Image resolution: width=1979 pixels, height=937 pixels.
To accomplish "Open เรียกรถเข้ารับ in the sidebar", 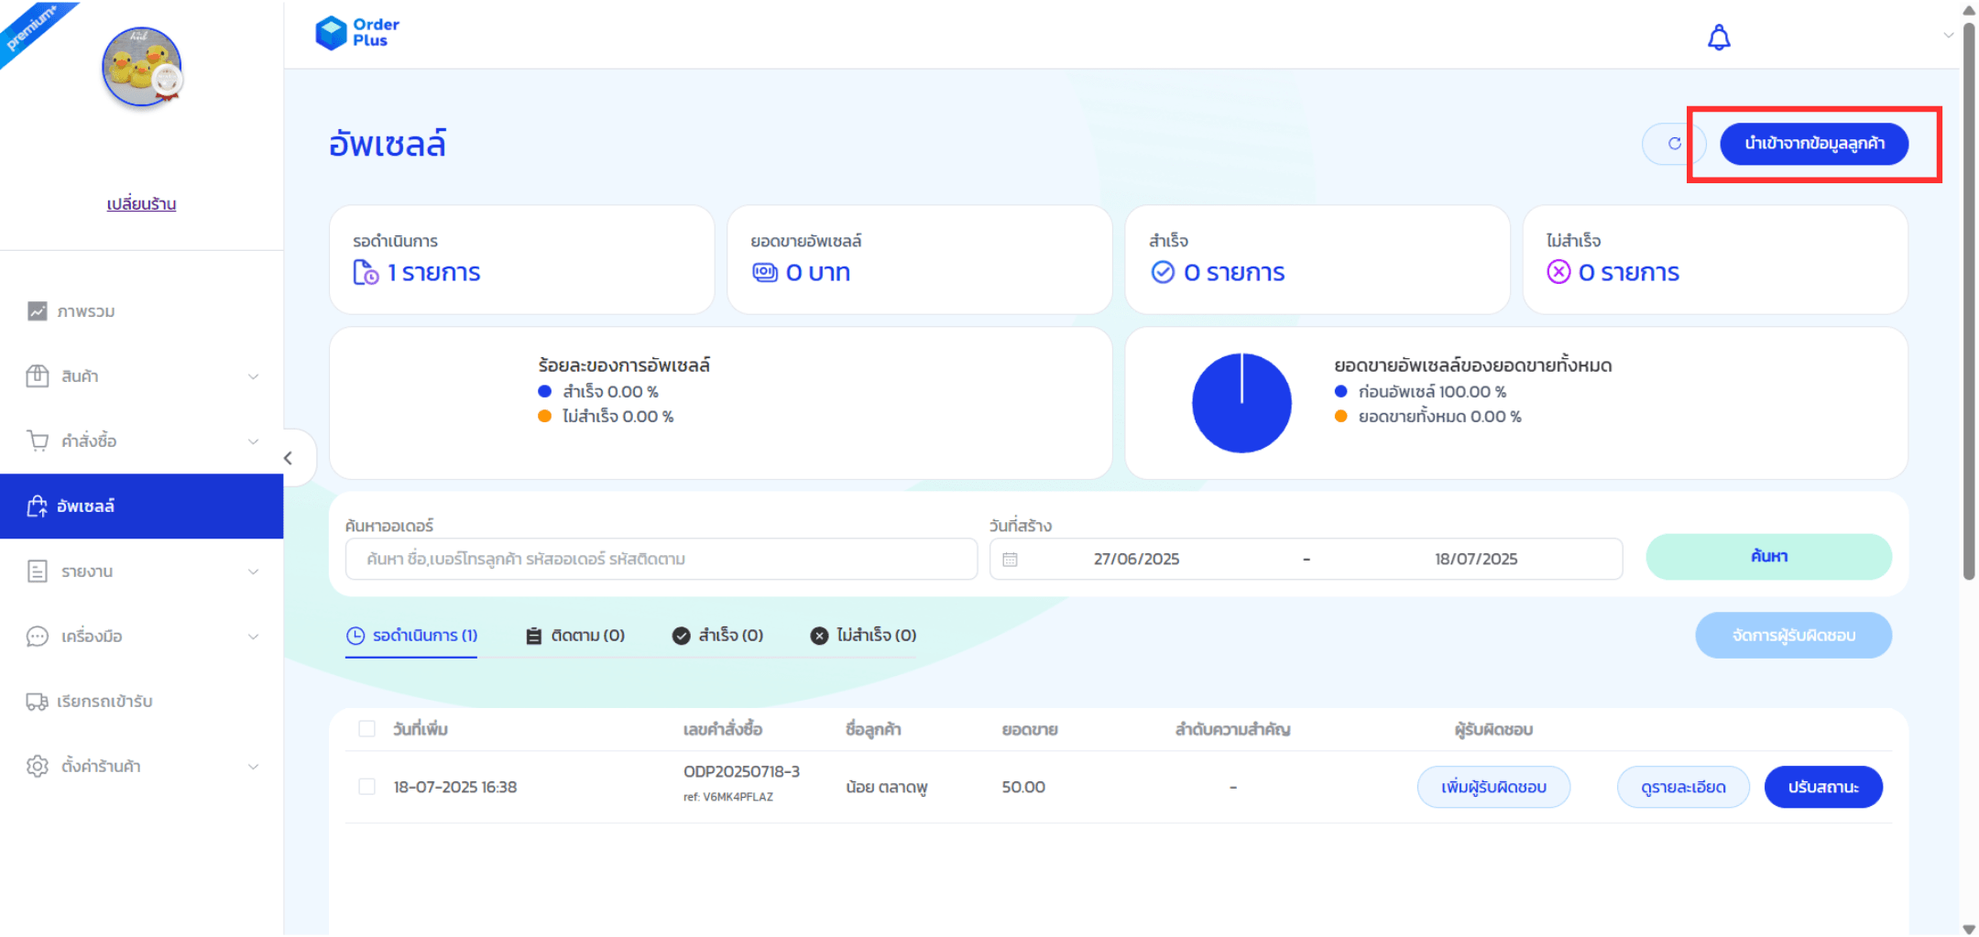I will click(142, 702).
